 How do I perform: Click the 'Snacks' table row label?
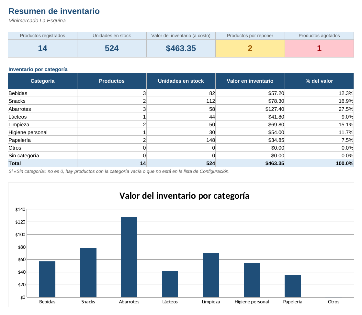[x=17, y=101]
